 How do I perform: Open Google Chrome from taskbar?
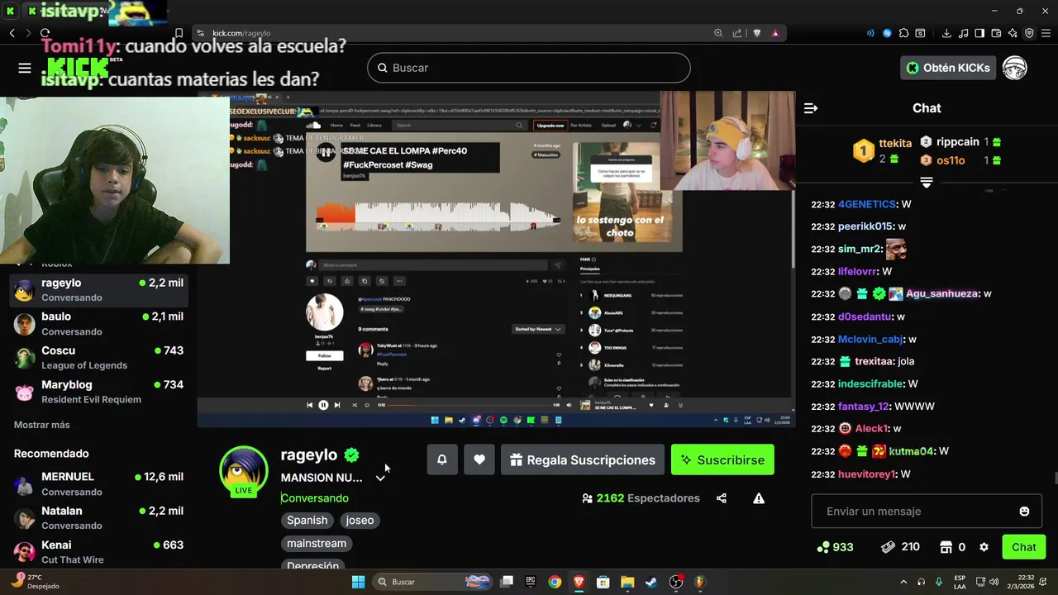[555, 582]
